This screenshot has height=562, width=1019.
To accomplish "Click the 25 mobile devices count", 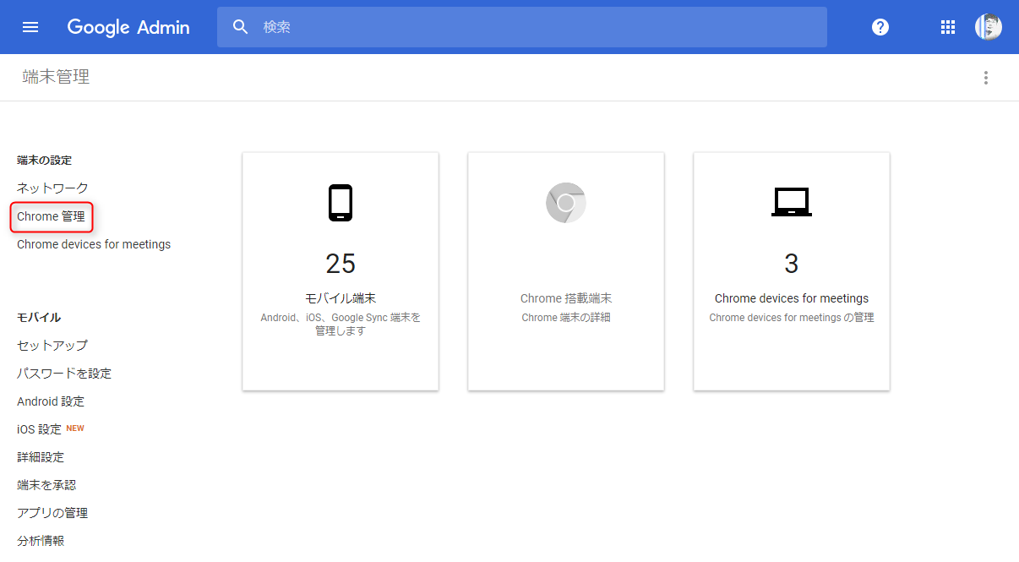I will 341,264.
